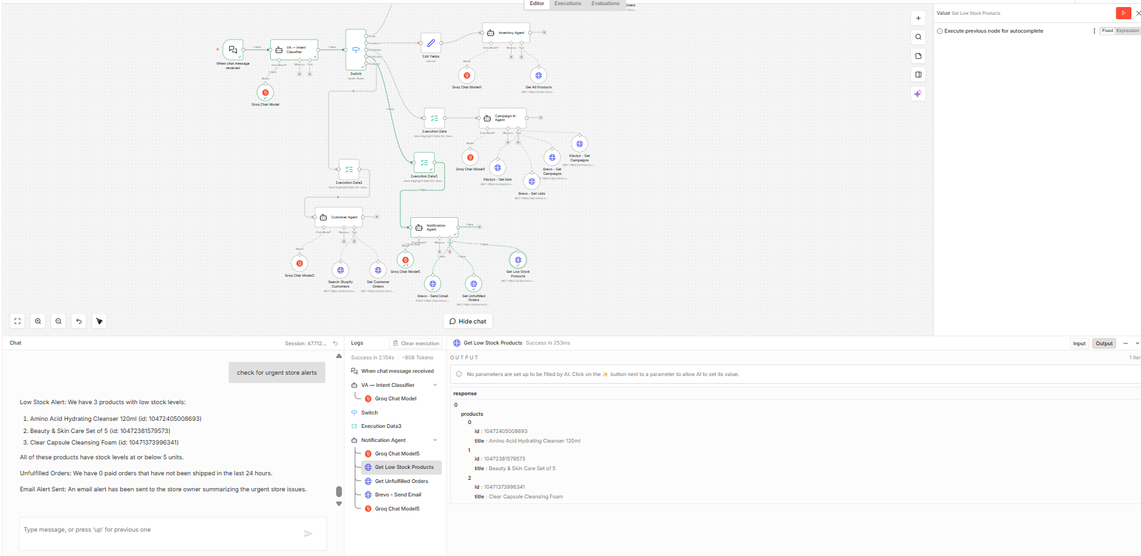Click the fit-to-view canvas icon
Image resolution: width=1141 pixels, height=556 pixels.
(x=17, y=321)
